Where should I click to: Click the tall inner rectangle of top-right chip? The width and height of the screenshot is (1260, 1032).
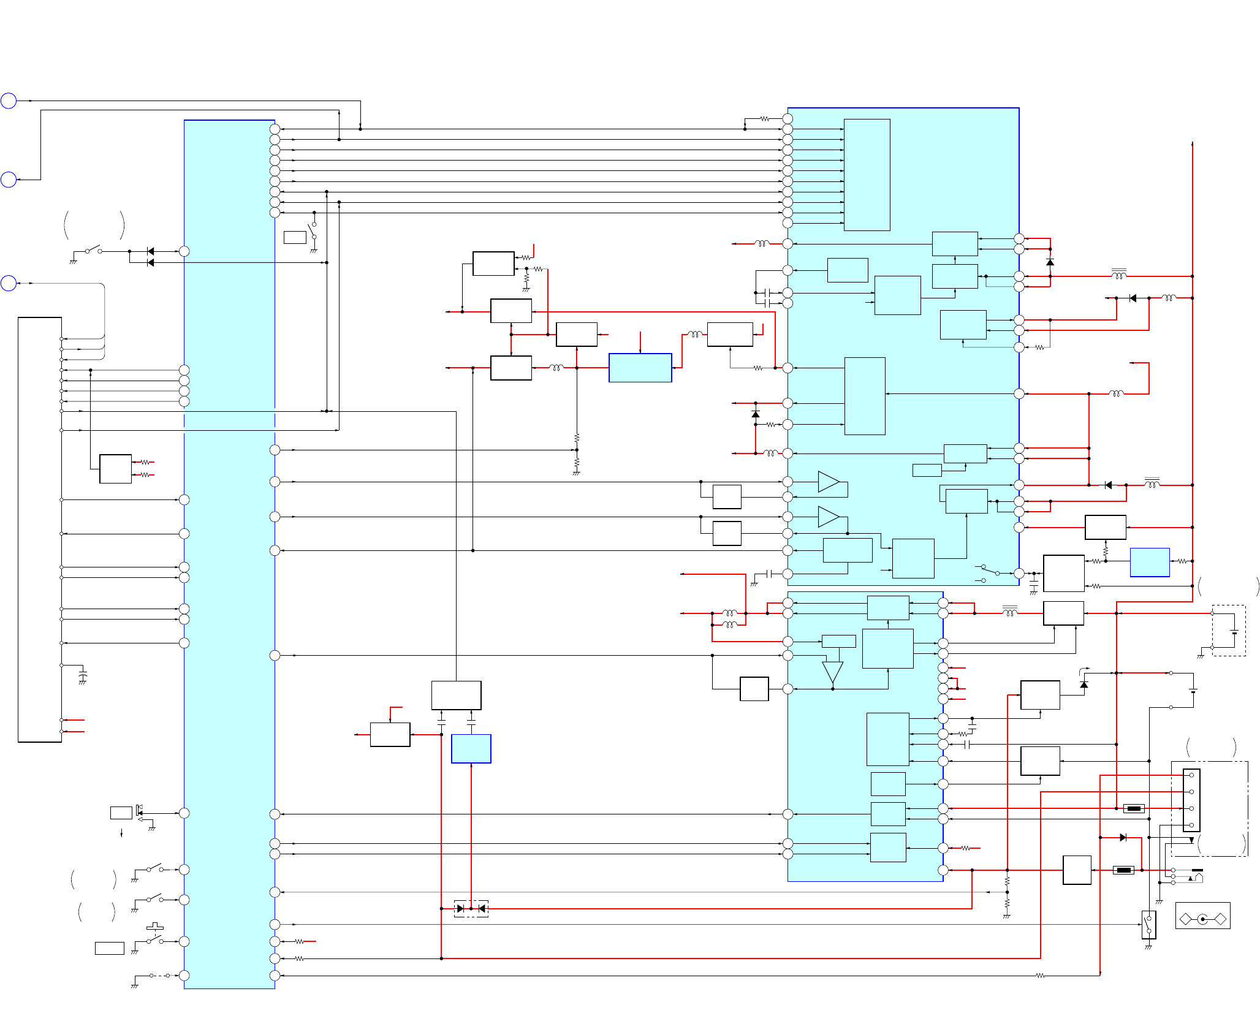(867, 175)
